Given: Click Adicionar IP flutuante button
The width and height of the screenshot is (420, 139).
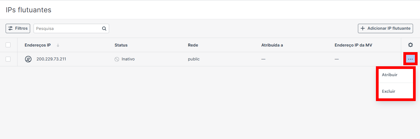Looking at the screenshot, I should click(385, 28).
